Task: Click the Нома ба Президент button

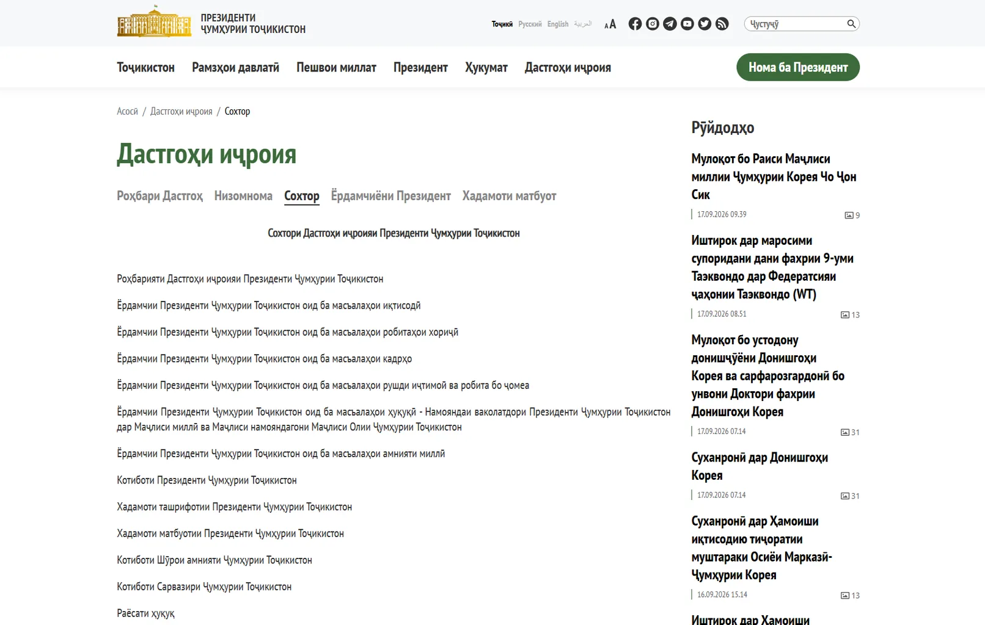Action: [x=798, y=67]
